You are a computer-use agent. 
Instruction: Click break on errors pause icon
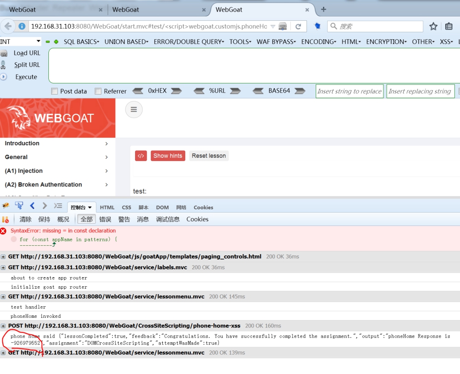(x=5, y=220)
